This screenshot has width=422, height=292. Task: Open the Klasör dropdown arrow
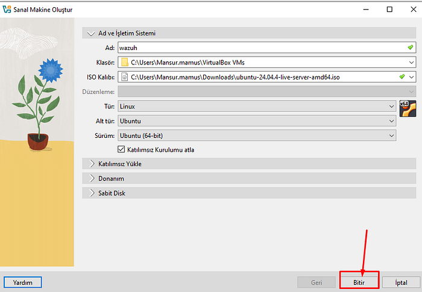coord(411,63)
